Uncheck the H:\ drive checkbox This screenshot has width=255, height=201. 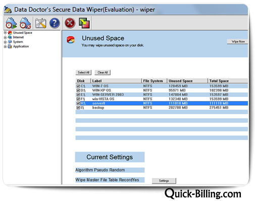78,103
